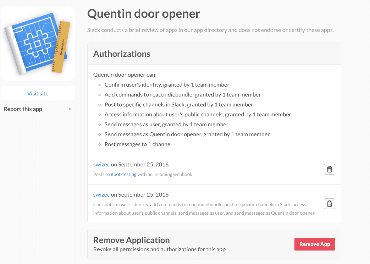Screen dimensions: 370x264
Task: Click the Send messages as user permission
Action: pyautogui.click(x=166, y=125)
